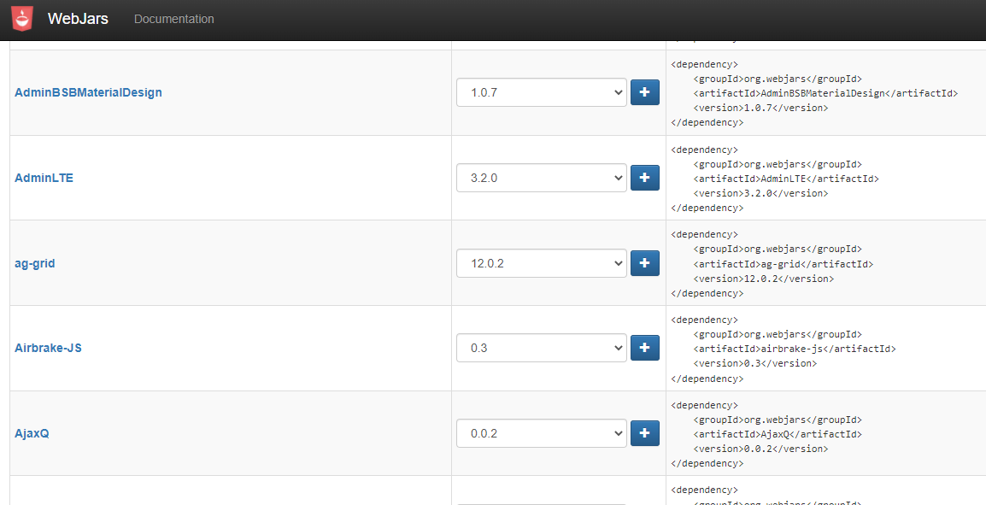Click the ag-grid artifactId line
This screenshot has height=505, width=986.
(783, 264)
